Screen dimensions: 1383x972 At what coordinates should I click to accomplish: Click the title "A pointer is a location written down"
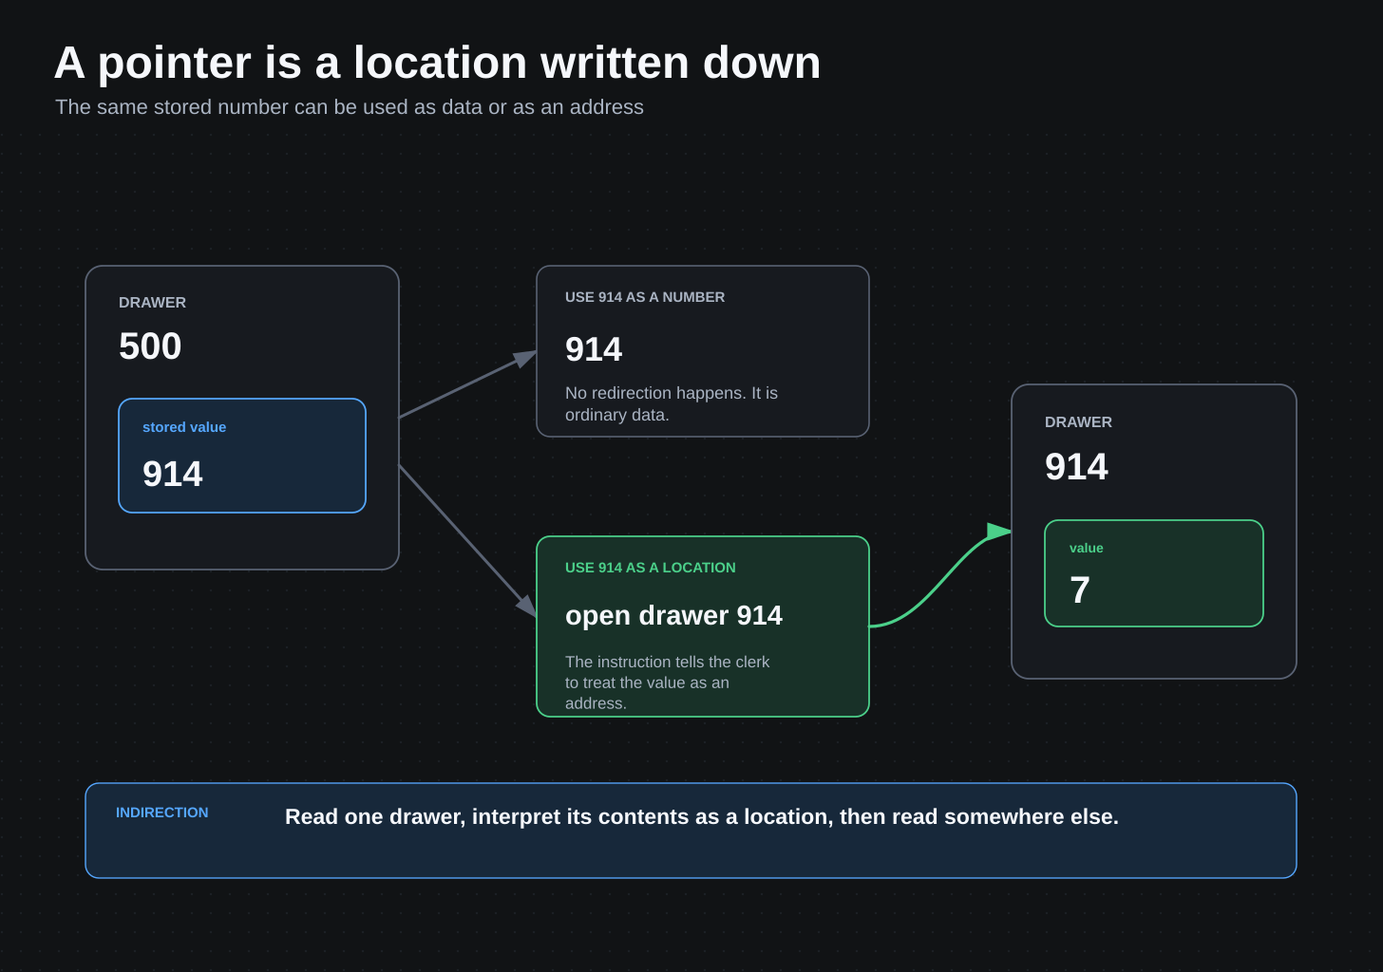coord(437,63)
